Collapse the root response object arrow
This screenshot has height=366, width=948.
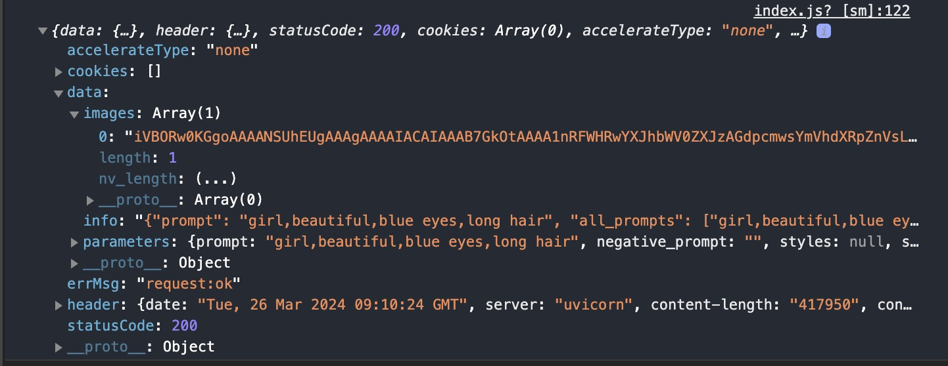click(x=43, y=31)
